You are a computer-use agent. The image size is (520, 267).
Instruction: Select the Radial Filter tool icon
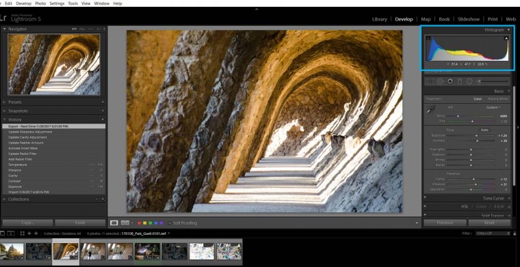tap(469, 81)
